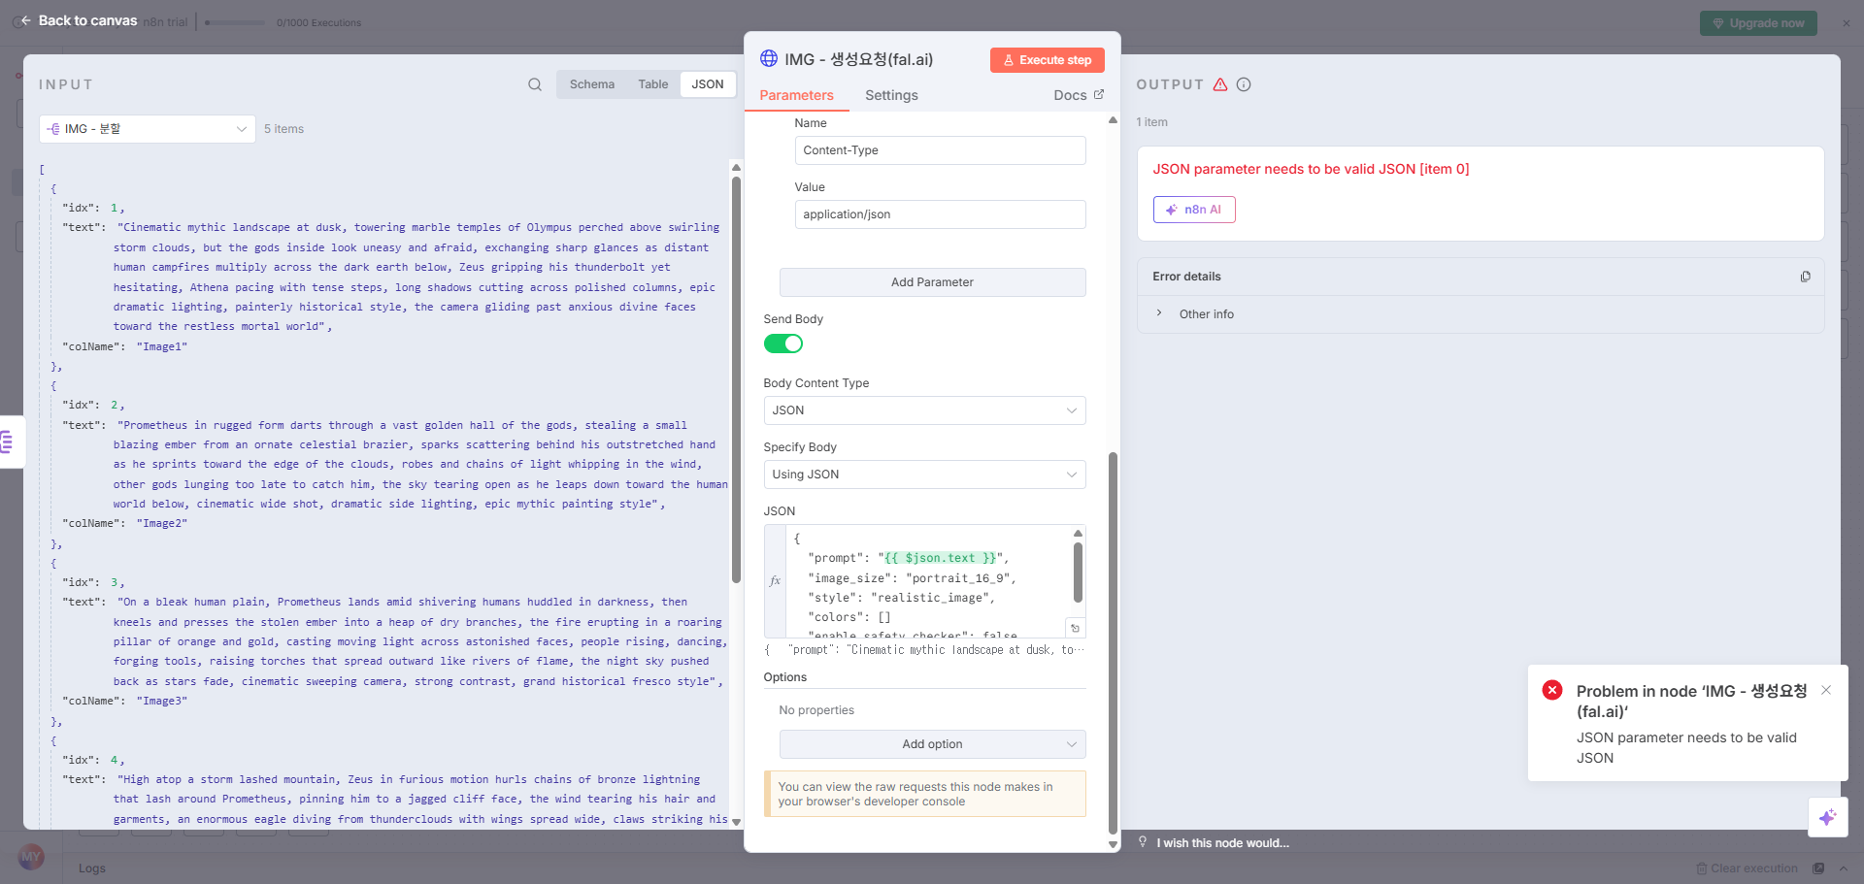Switch input view to Schema
This screenshot has width=1864, height=884.
coord(591,84)
